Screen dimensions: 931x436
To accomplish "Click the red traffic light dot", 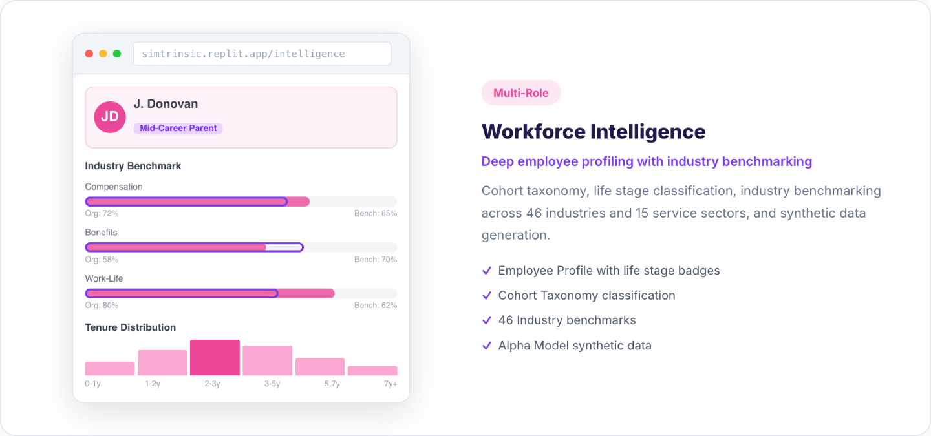I will (x=89, y=54).
